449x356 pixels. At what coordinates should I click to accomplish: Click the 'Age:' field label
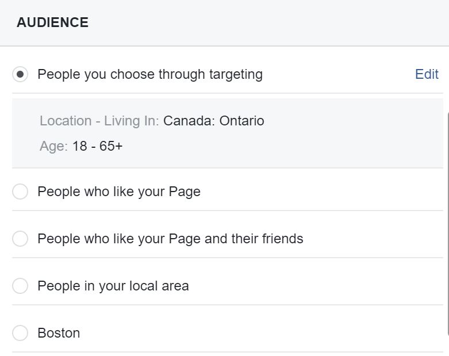(x=53, y=146)
